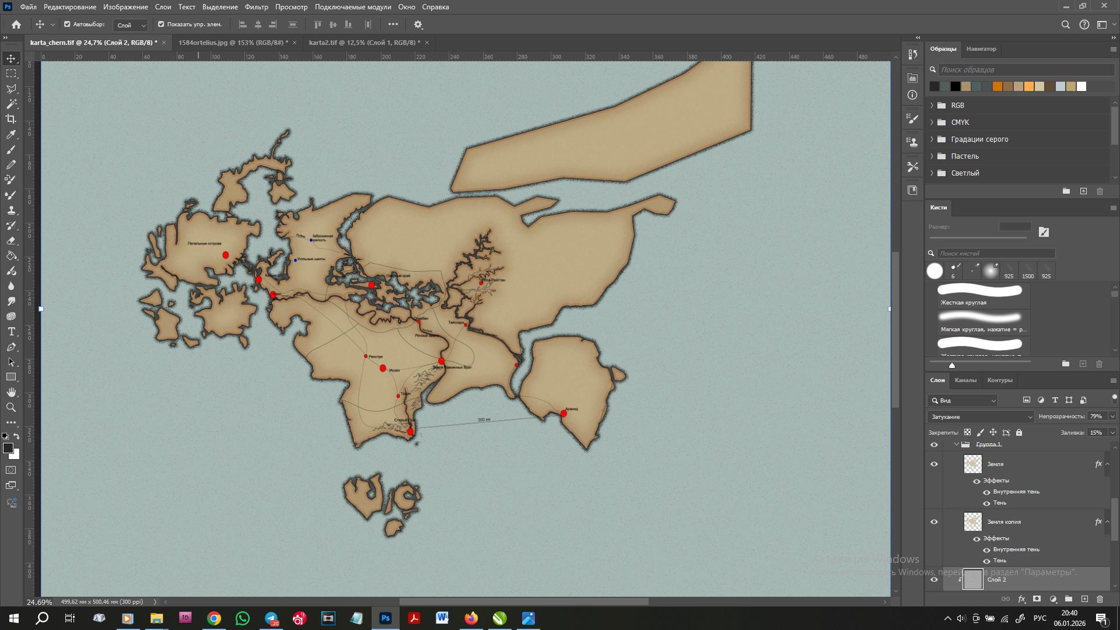Screen dimensions: 1120x630
Task: Choose the Eyedropper tool
Action: (x=11, y=135)
